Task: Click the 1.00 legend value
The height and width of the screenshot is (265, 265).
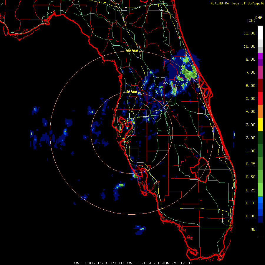Action: (251, 151)
